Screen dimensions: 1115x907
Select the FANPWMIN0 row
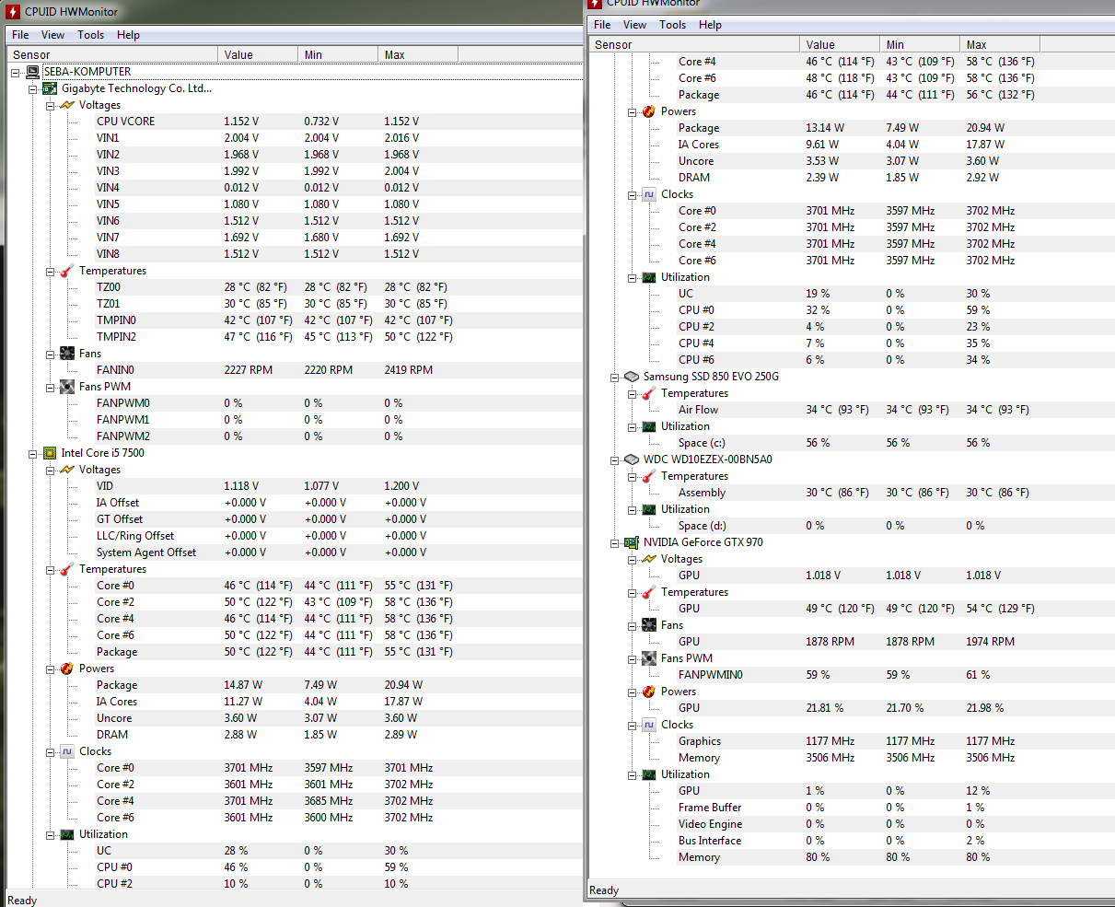tap(851, 675)
